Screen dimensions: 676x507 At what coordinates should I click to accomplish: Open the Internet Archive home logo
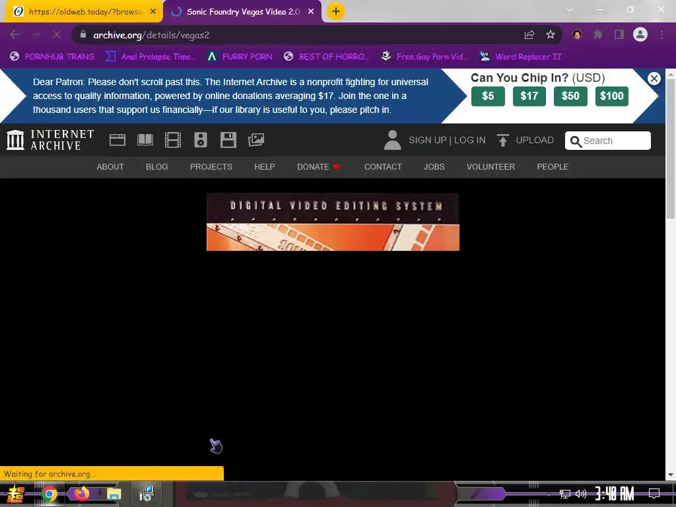50,140
